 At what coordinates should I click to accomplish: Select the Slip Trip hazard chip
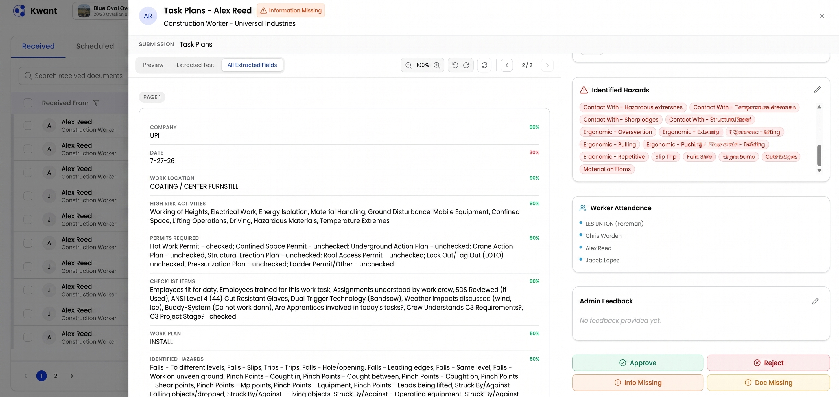click(x=665, y=157)
